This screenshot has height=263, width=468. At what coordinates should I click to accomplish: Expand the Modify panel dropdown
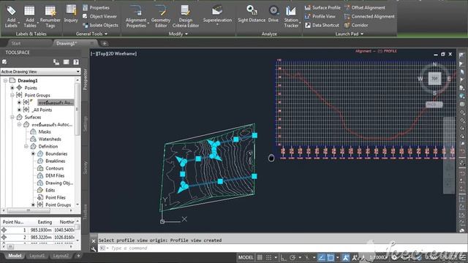tap(178, 34)
